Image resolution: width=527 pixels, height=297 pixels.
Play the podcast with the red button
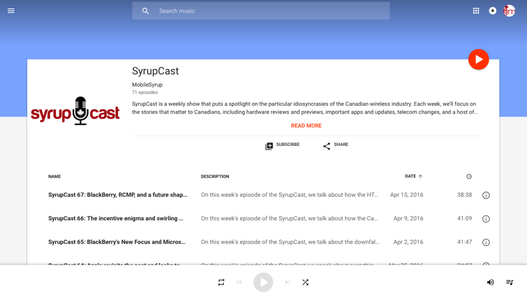tap(479, 60)
